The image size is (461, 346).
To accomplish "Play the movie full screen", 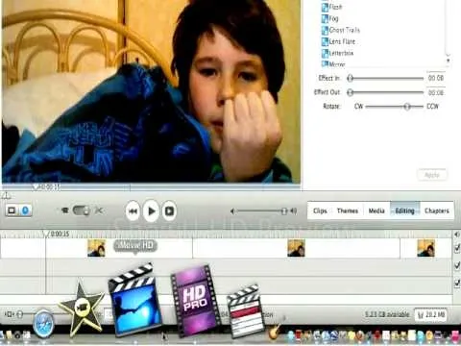I will tap(169, 210).
